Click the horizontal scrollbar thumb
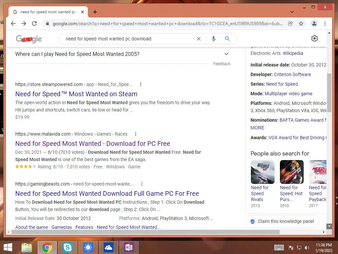This screenshot has width=338, height=254. pos(146,232)
